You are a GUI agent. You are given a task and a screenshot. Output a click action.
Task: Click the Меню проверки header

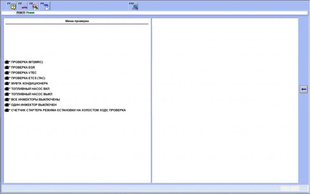click(x=77, y=21)
